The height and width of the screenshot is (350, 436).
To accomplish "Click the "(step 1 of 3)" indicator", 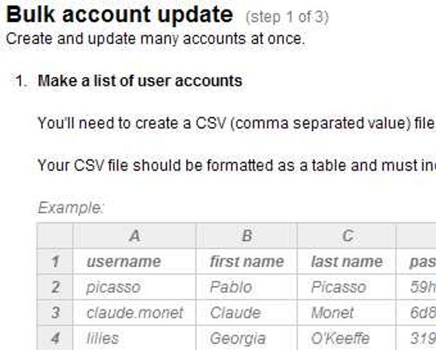I will tap(287, 17).
